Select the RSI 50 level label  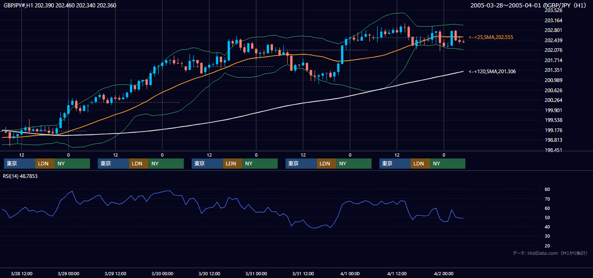point(547,217)
